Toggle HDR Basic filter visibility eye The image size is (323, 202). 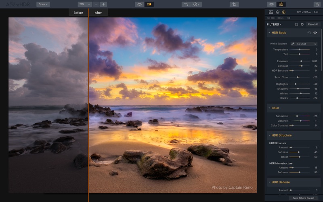click(x=315, y=33)
